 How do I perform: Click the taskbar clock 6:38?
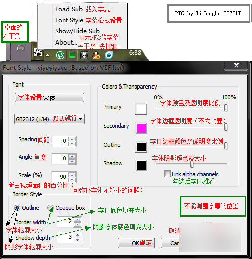(x=135, y=53)
